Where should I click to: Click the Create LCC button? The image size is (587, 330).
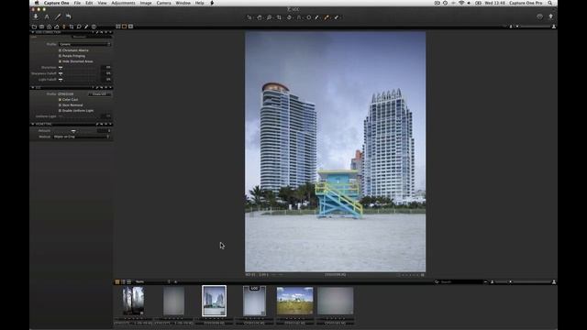100,93
